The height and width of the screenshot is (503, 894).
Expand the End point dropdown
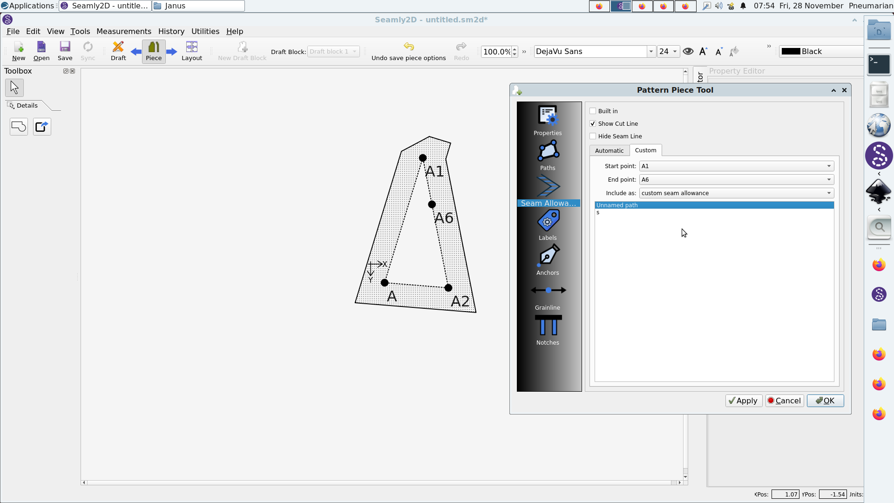736,179
